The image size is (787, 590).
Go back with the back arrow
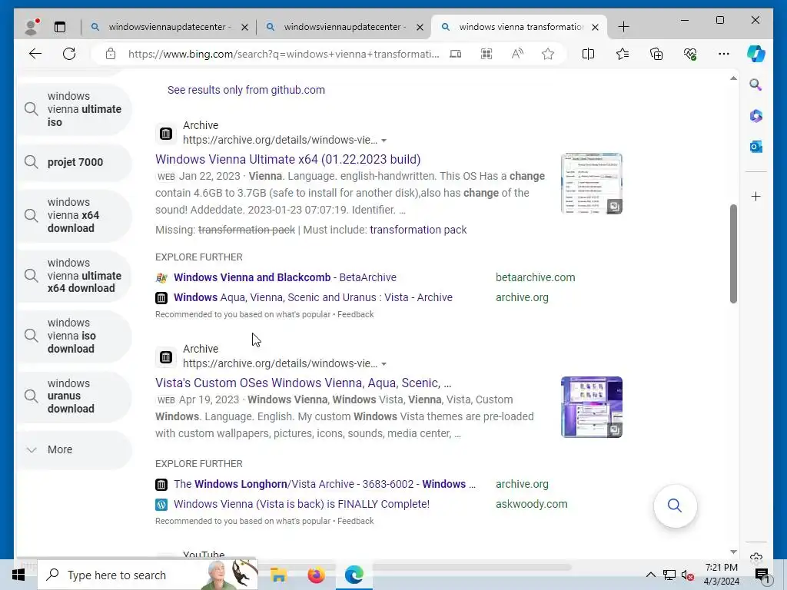(x=35, y=54)
